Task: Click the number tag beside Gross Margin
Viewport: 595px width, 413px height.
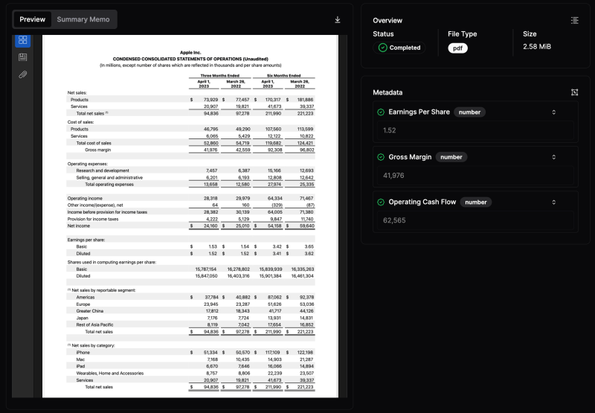Action: (451, 157)
